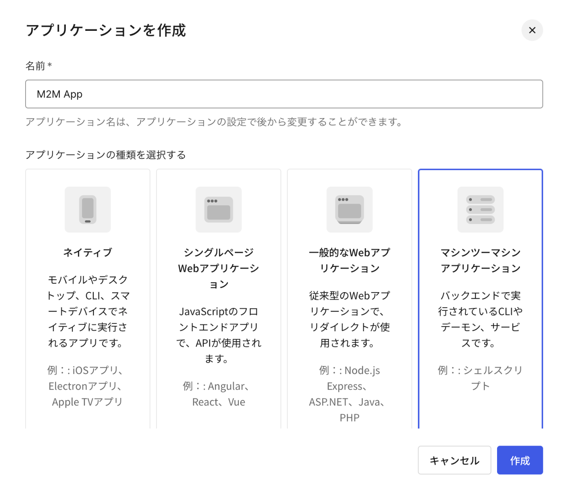This screenshot has height=491, width=569.
Task: Select the ネイティブ application type title
Action: 88,252
